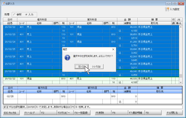Select journal row dated 20/02/27
Image resolution: width=186 pixels, height=118 pixels.
coord(91,65)
